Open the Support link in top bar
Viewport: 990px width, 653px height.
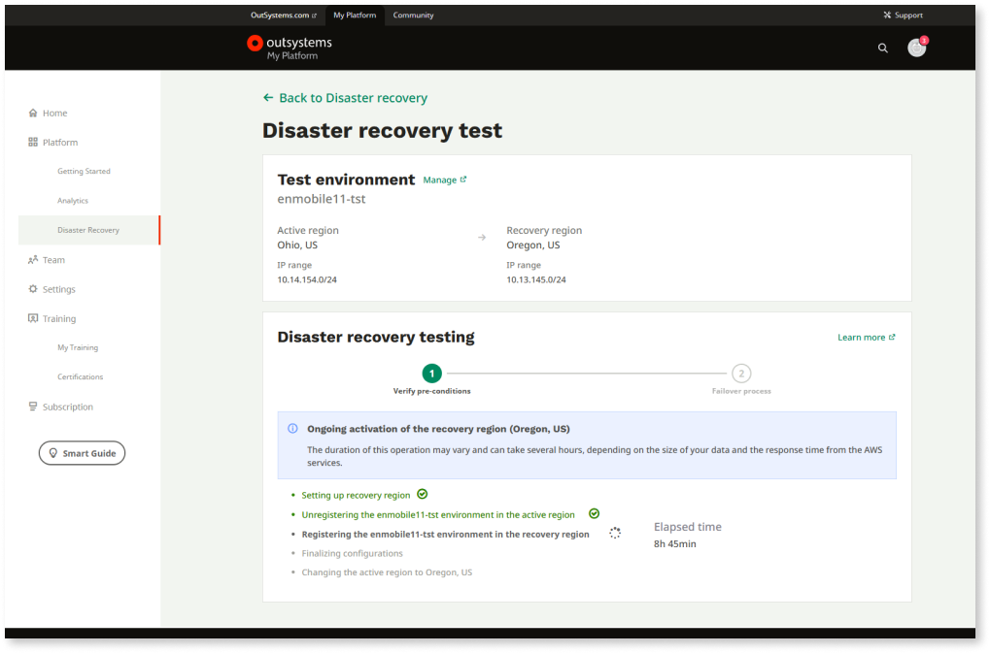tap(903, 16)
